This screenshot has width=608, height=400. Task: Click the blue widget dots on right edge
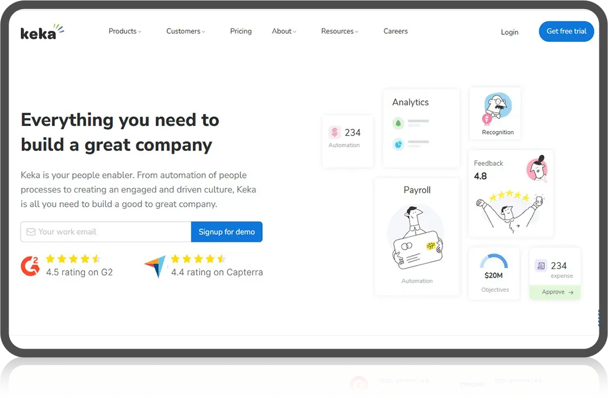coord(598,317)
